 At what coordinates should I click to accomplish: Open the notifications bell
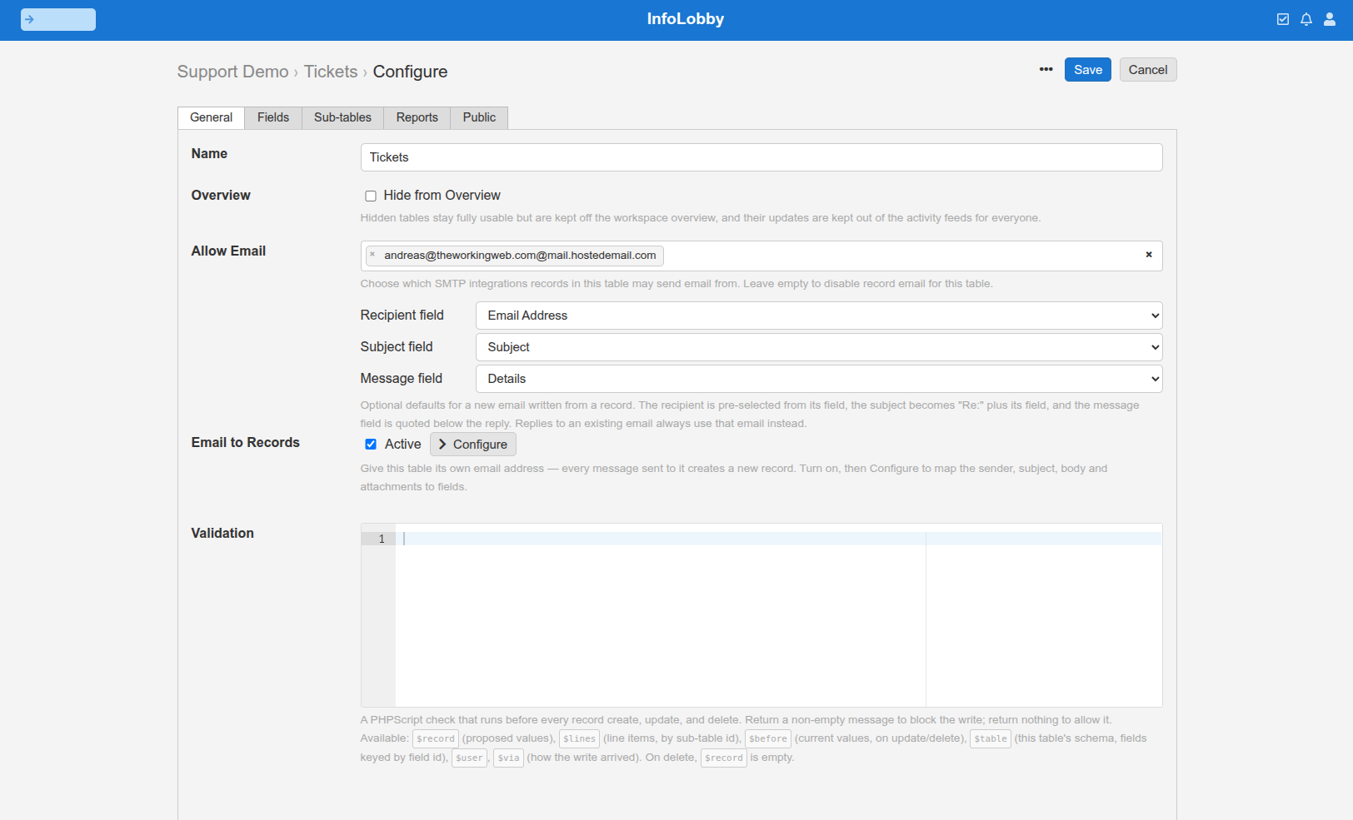click(1306, 19)
